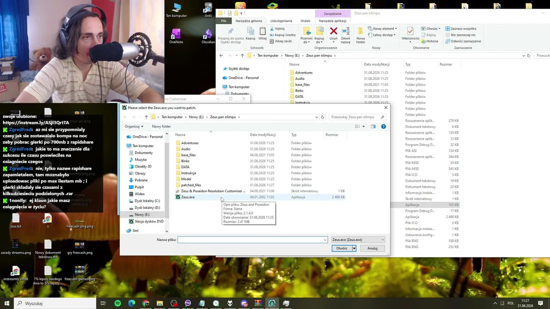Open the Organizuj dropdown in the dialog
The height and width of the screenshot is (309, 550).
click(134, 127)
